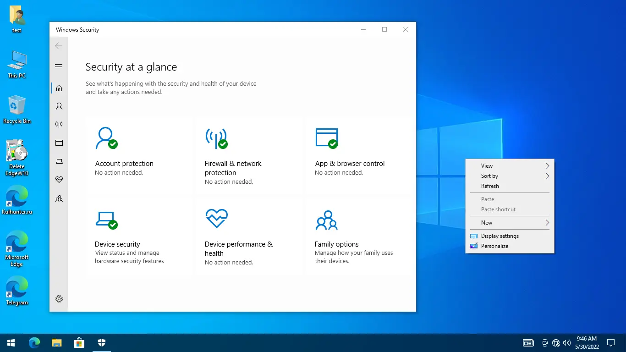626x352 pixels.
Task: Go back using the Windows Security back arrow
Action: pyautogui.click(x=59, y=46)
